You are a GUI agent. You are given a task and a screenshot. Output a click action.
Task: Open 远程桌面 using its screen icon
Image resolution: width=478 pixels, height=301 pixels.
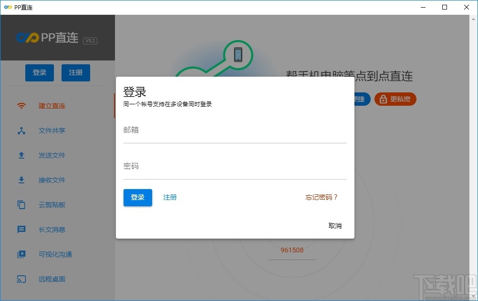click(21, 279)
